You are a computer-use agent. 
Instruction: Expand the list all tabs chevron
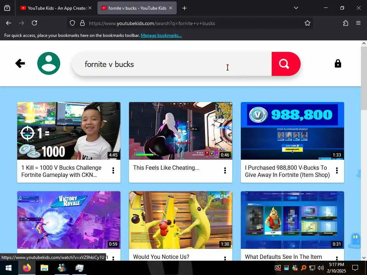pos(296,8)
